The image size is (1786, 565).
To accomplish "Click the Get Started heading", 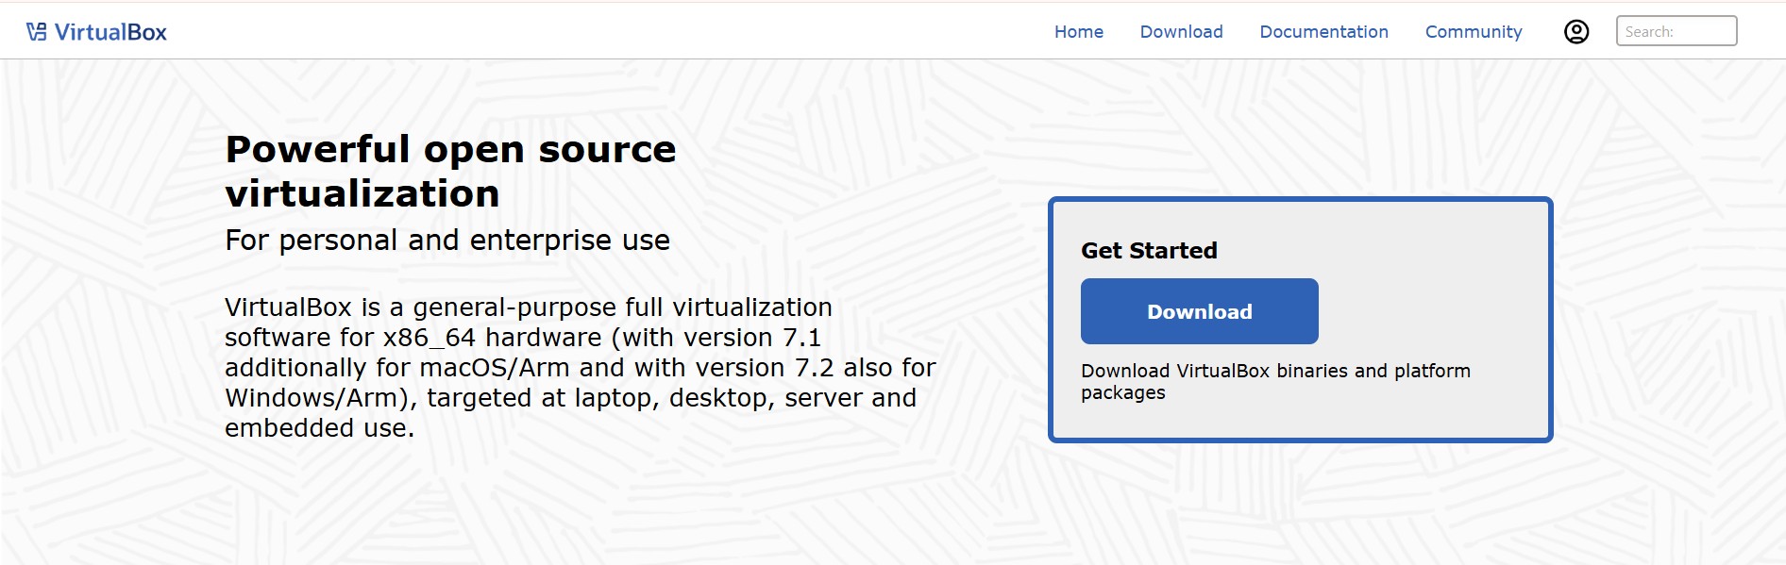I will (x=1149, y=251).
